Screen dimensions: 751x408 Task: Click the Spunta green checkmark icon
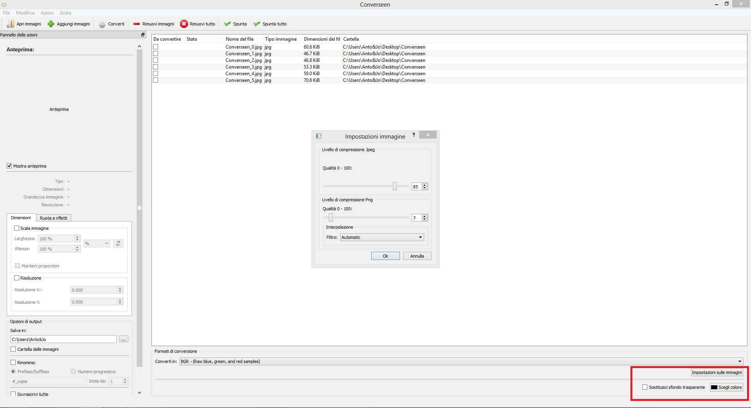227,24
